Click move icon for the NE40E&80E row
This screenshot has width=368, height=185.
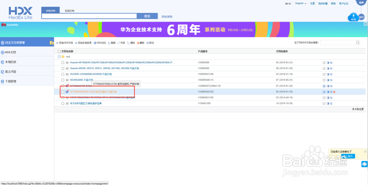[331, 80]
